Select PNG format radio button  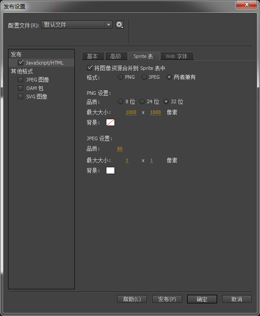click(121, 77)
